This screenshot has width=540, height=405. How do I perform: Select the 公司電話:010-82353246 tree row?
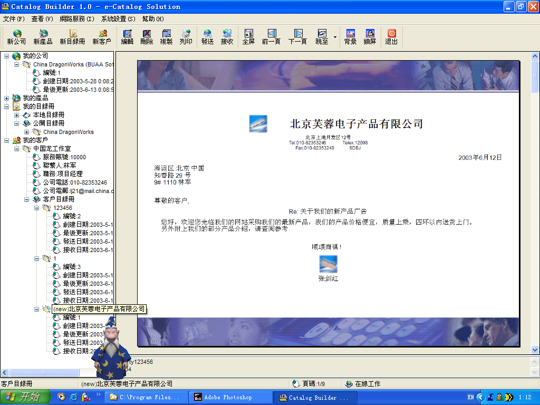[75, 182]
